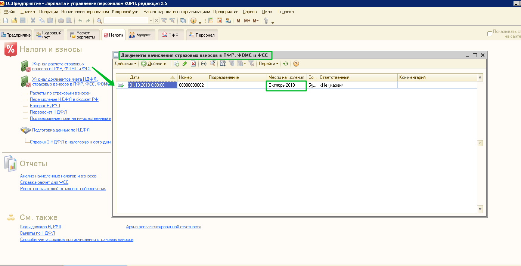The image size is (521, 266).
Task: Click the edit pencil icon in documents toolbar
Action: point(184,64)
